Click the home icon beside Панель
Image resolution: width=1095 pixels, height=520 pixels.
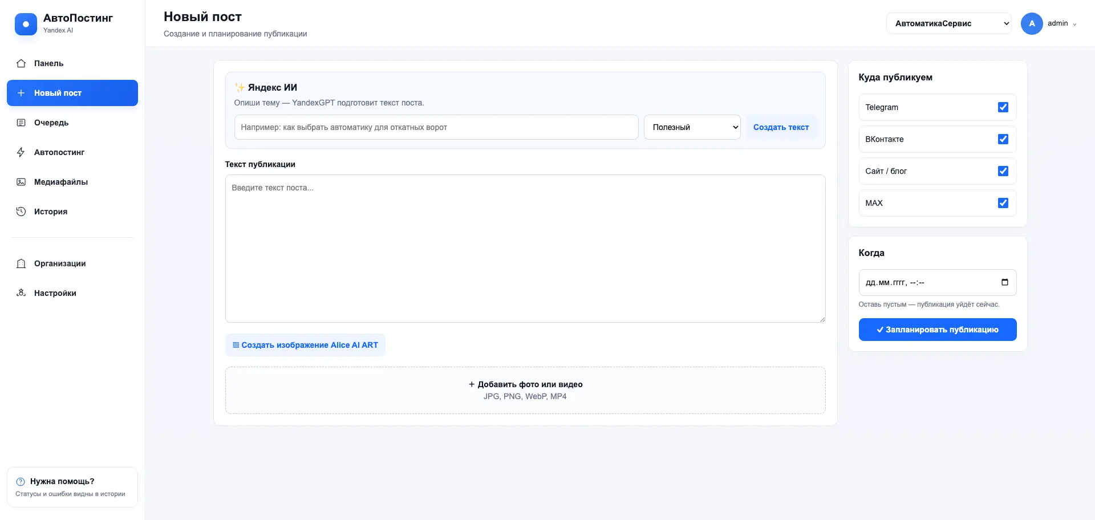21,63
